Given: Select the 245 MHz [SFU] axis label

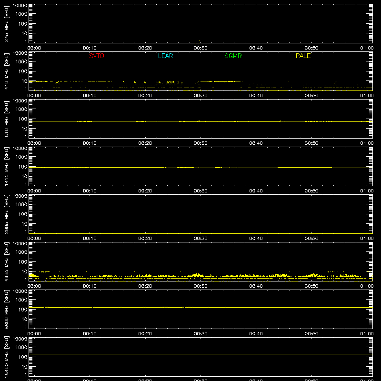Looking at the screenshot, I should coord(6,24).
